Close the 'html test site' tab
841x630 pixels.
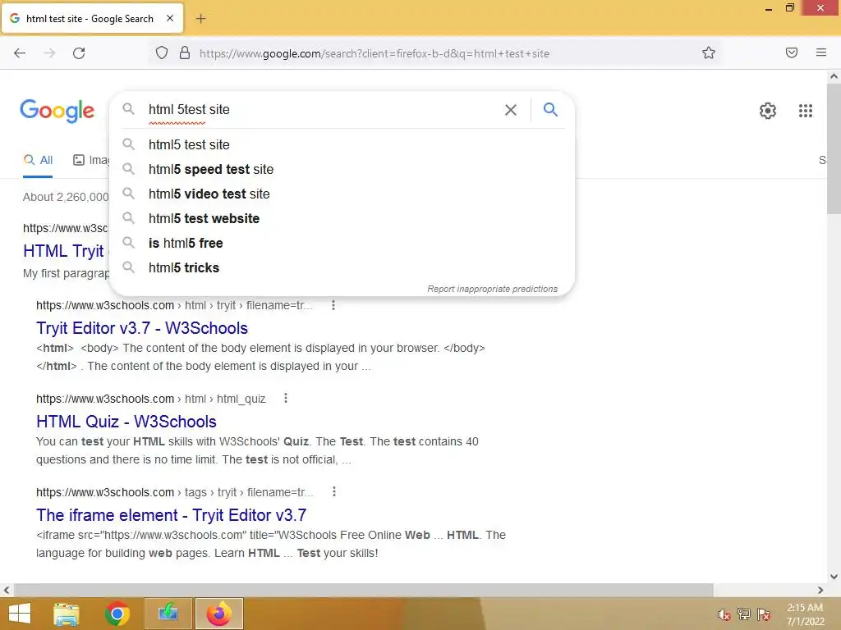click(x=170, y=18)
